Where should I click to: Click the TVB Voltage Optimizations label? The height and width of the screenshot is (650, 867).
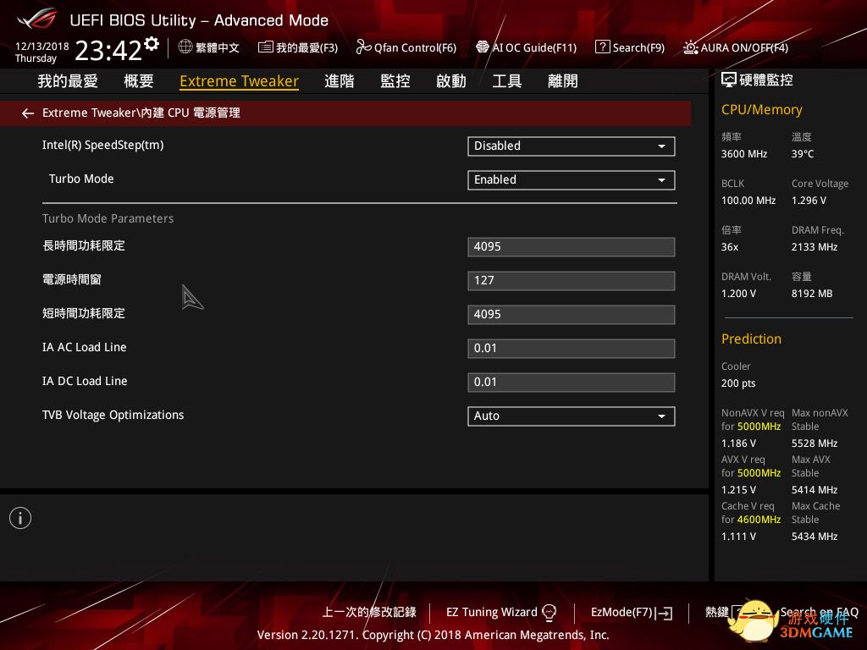pyautogui.click(x=113, y=415)
